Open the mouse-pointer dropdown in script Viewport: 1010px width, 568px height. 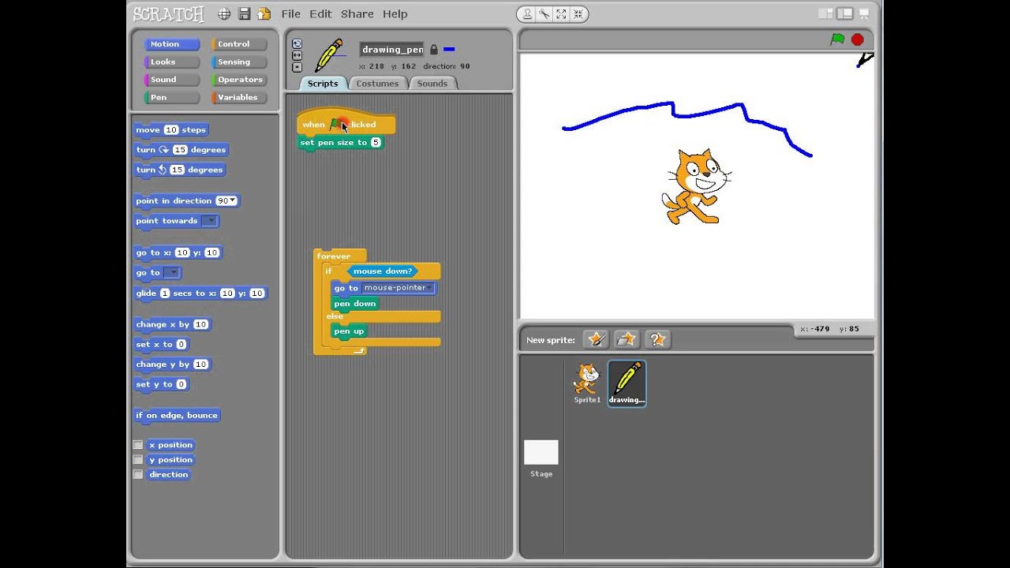click(398, 288)
